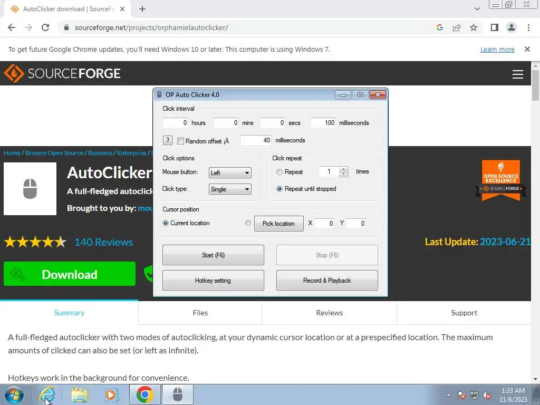
Task: Click the Action Center flag tray icon
Action: pyautogui.click(x=461, y=395)
